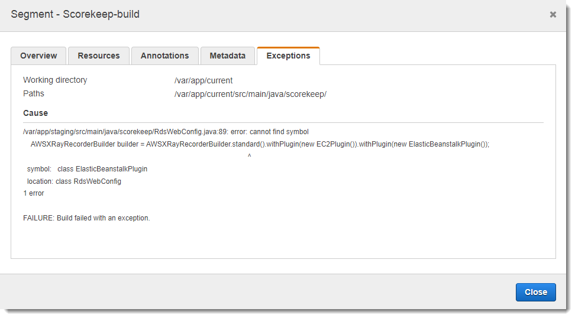Image resolution: width=575 pixels, height=318 pixels.
Task: Click the Segment - Scorekeep-build title
Action: tap(75, 14)
